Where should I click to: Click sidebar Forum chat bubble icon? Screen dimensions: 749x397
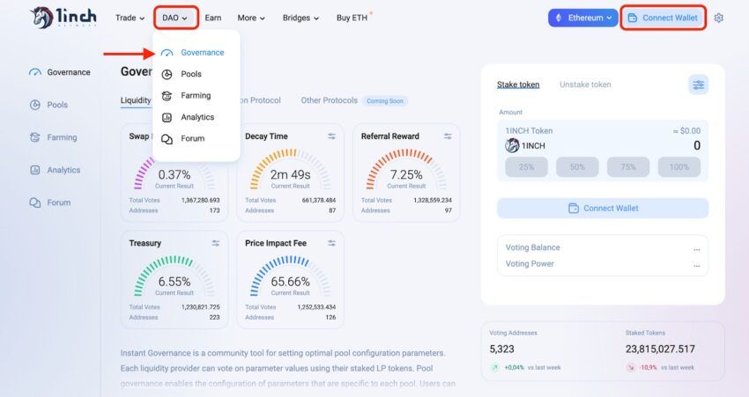(x=35, y=202)
